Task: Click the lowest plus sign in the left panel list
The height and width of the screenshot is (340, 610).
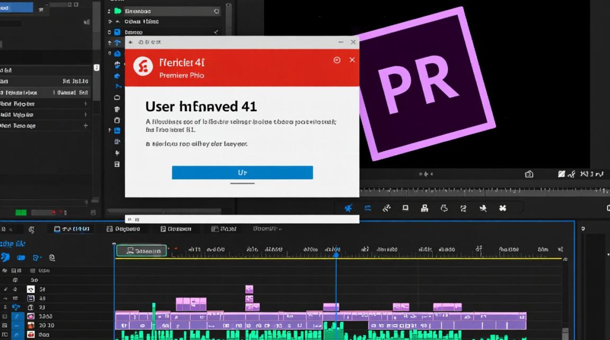Action: click(85, 126)
